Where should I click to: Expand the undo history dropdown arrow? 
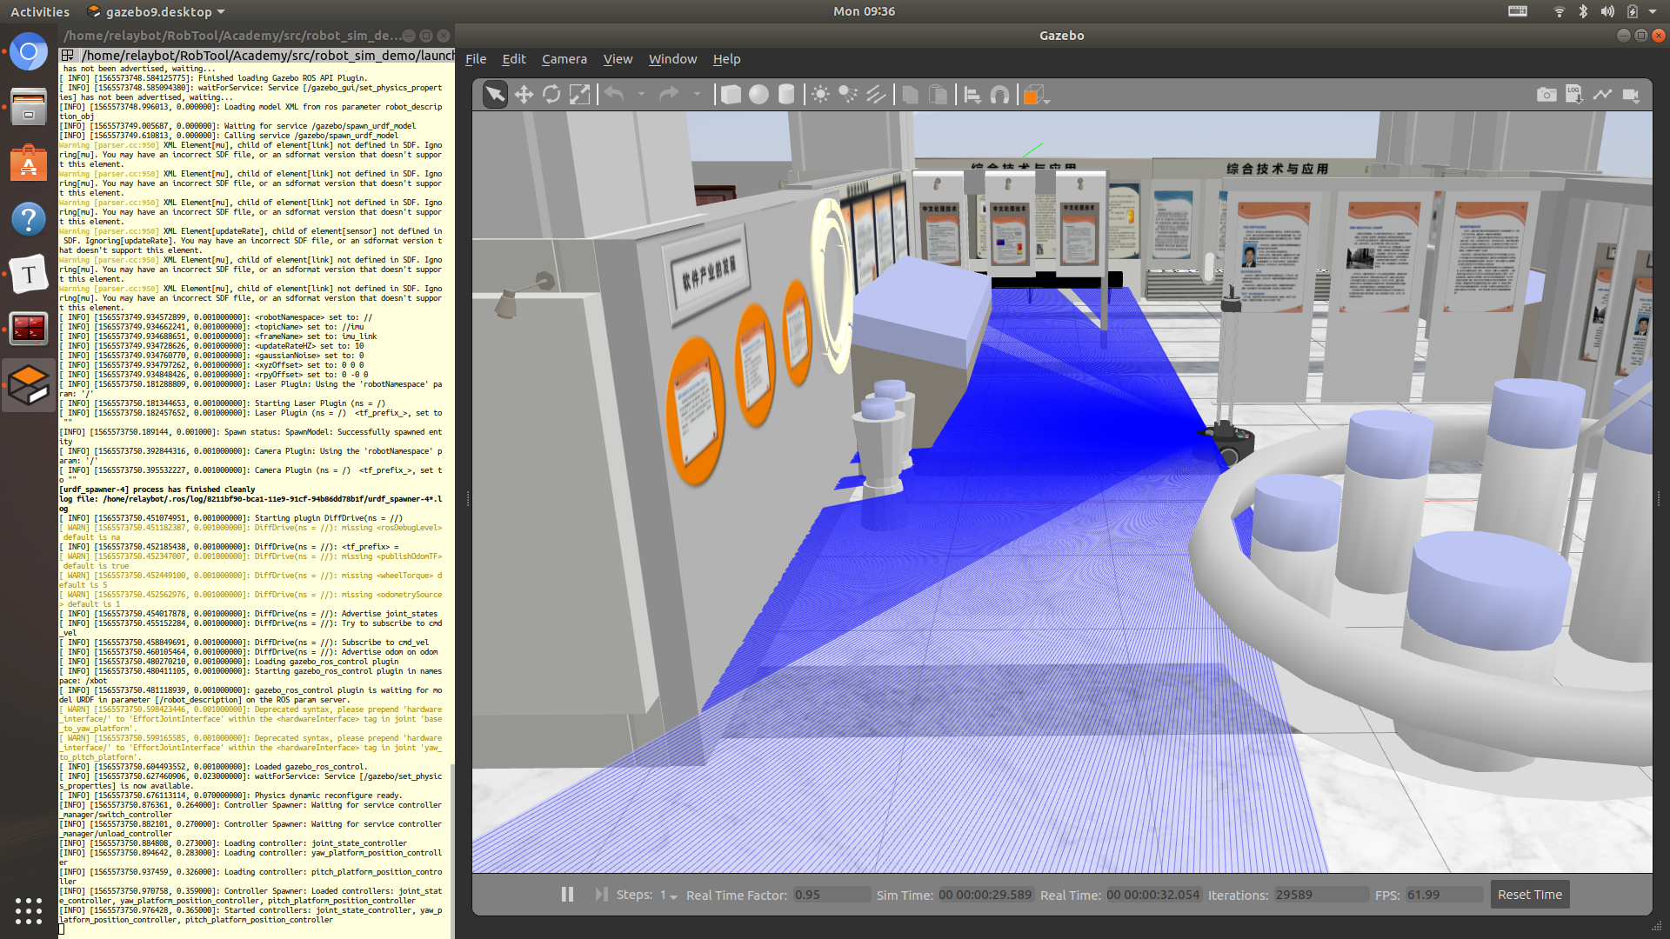(x=642, y=95)
